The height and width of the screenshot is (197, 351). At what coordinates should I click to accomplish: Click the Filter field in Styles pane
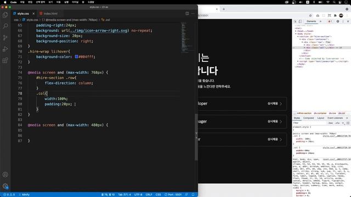[x=309, y=123]
